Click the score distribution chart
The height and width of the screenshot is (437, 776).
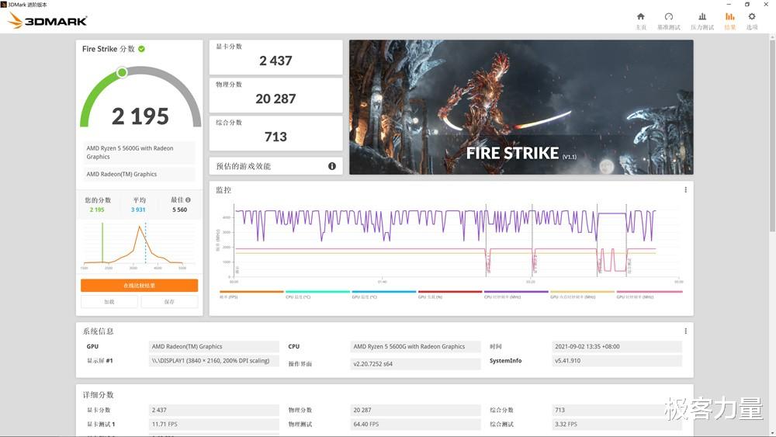139,245
